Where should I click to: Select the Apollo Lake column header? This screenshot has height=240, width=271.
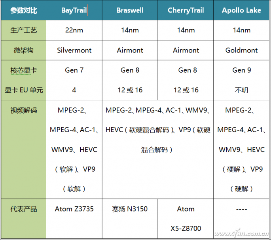(x=241, y=10)
